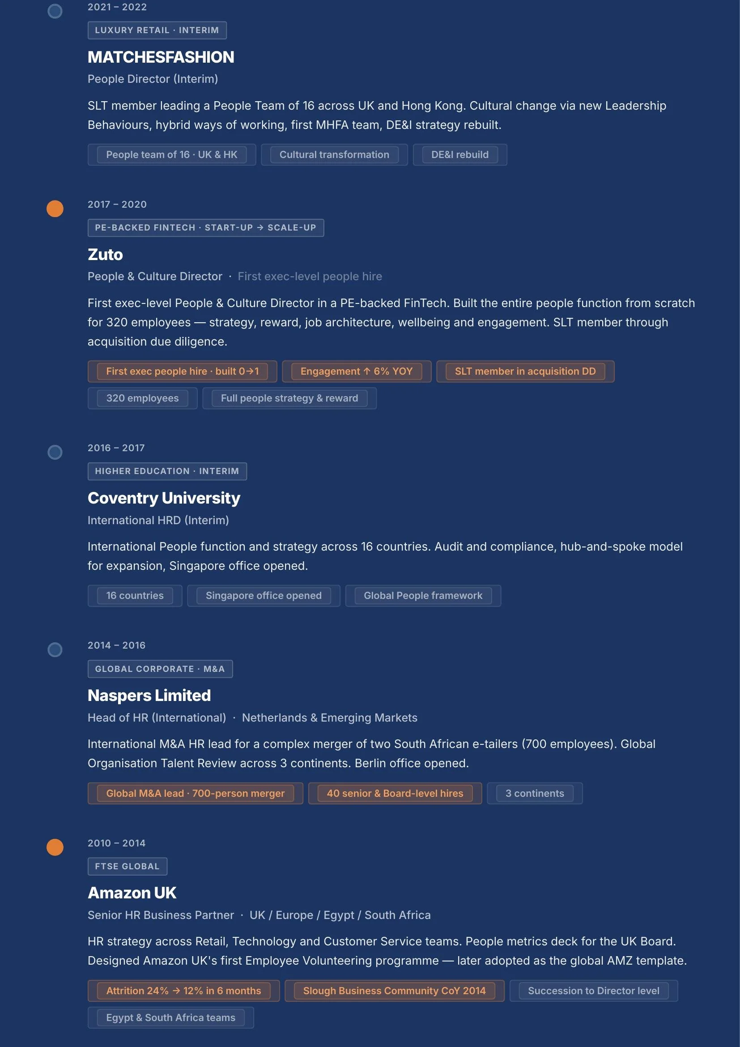740x1047 pixels.
Task: Select the FTSE GLOBAL badge
Action: [128, 867]
